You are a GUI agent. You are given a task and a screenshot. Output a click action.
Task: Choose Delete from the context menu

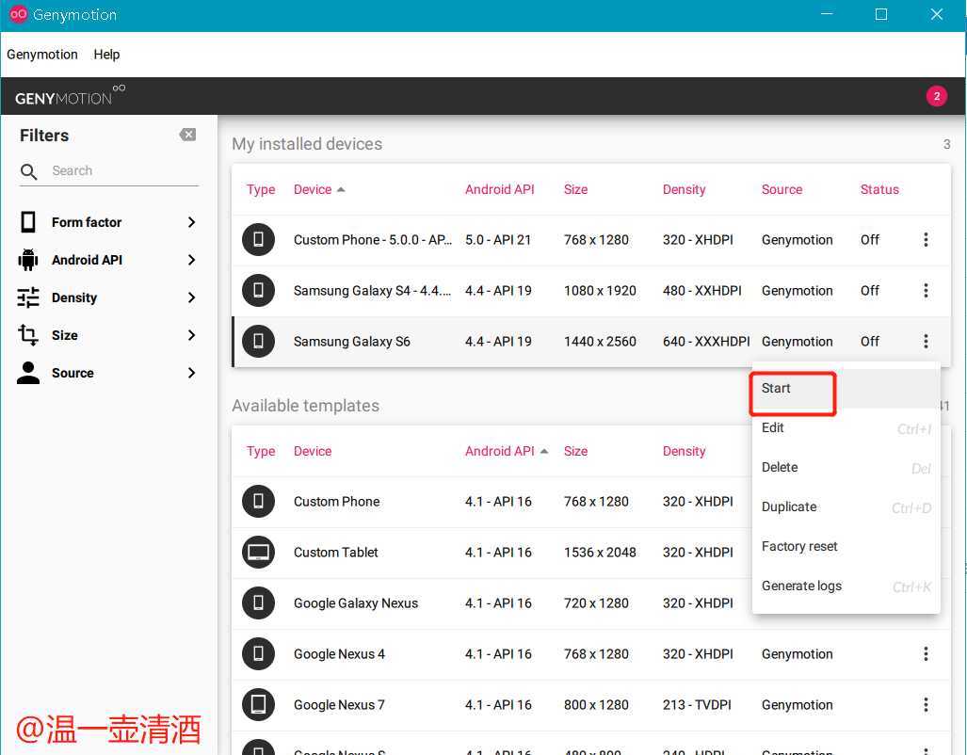point(846,467)
